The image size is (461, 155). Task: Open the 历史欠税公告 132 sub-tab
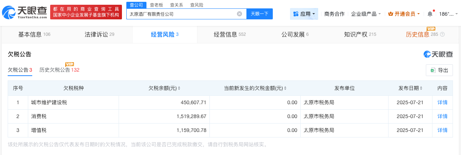coord(59,70)
